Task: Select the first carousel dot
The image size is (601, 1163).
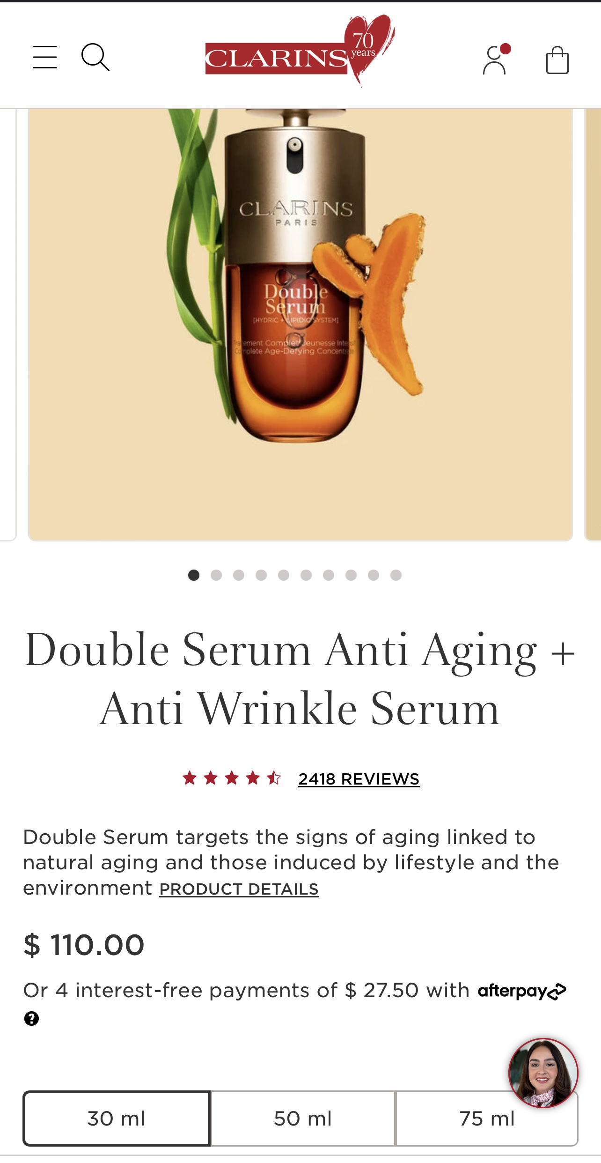Action: (x=194, y=575)
